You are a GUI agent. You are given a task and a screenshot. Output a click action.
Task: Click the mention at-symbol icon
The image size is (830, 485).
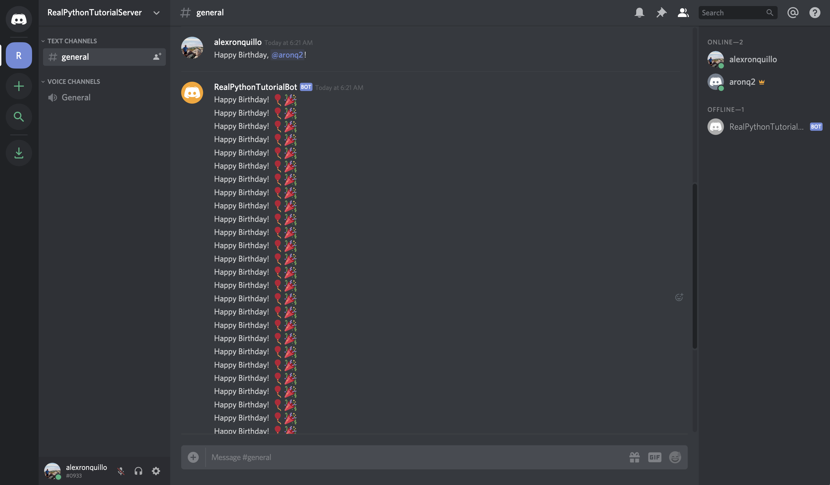pyautogui.click(x=793, y=12)
